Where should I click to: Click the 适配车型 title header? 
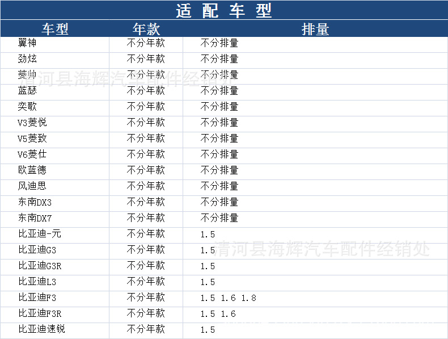click(223, 11)
